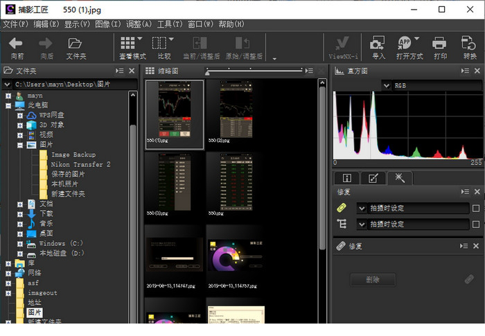The width and height of the screenshot is (485, 336).
Task: Select the 550 (2).jpg thumbnail
Action: coord(236,111)
